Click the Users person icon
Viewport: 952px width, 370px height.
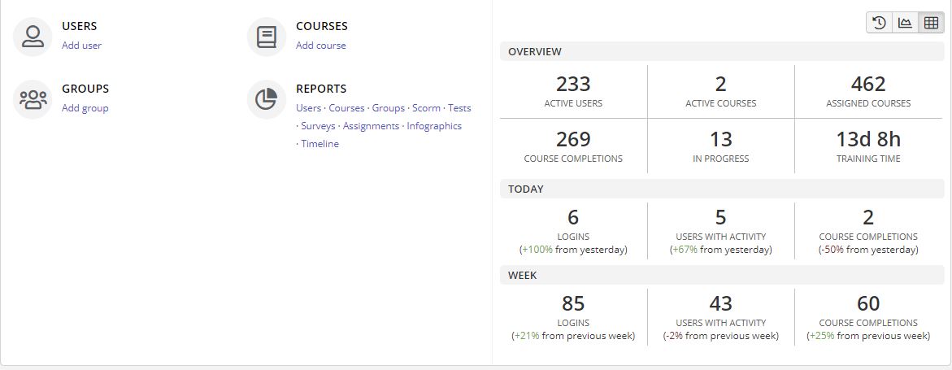(x=33, y=37)
